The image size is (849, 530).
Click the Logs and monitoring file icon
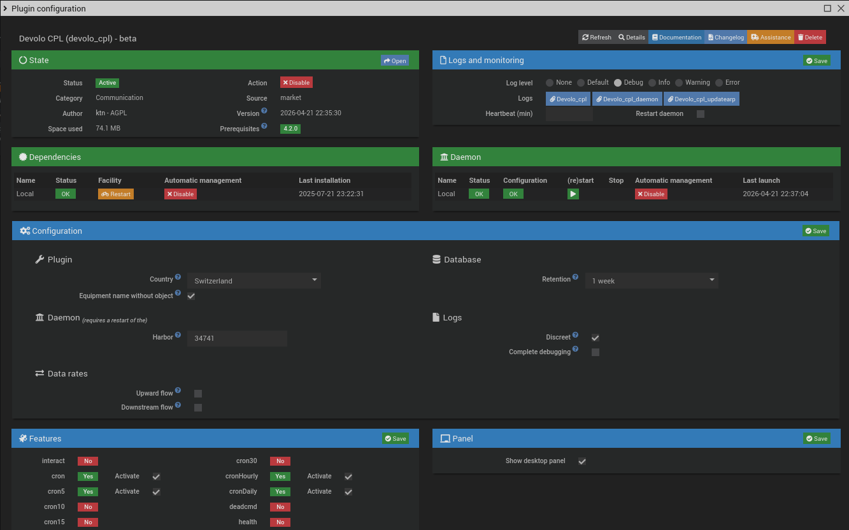pyautogui.click(x=443, y=61)
